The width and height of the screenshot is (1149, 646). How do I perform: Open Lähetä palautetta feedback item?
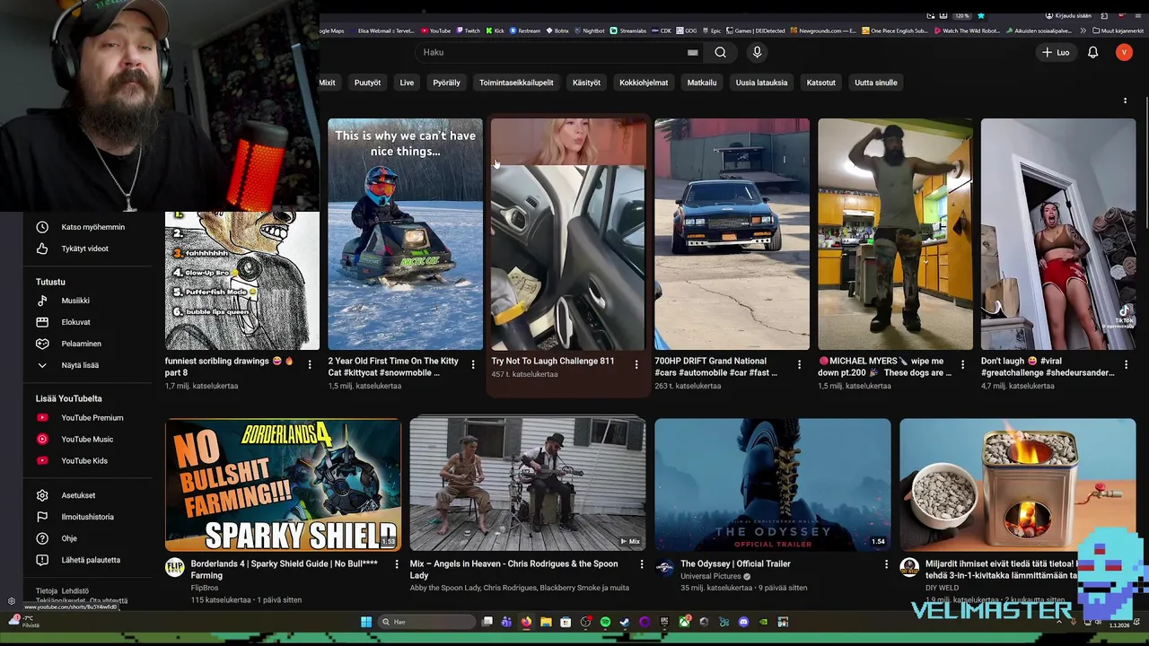pyautogui.click(x=90, y=560)
